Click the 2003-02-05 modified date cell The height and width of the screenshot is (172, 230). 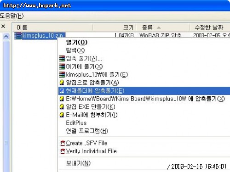[212, 35]
